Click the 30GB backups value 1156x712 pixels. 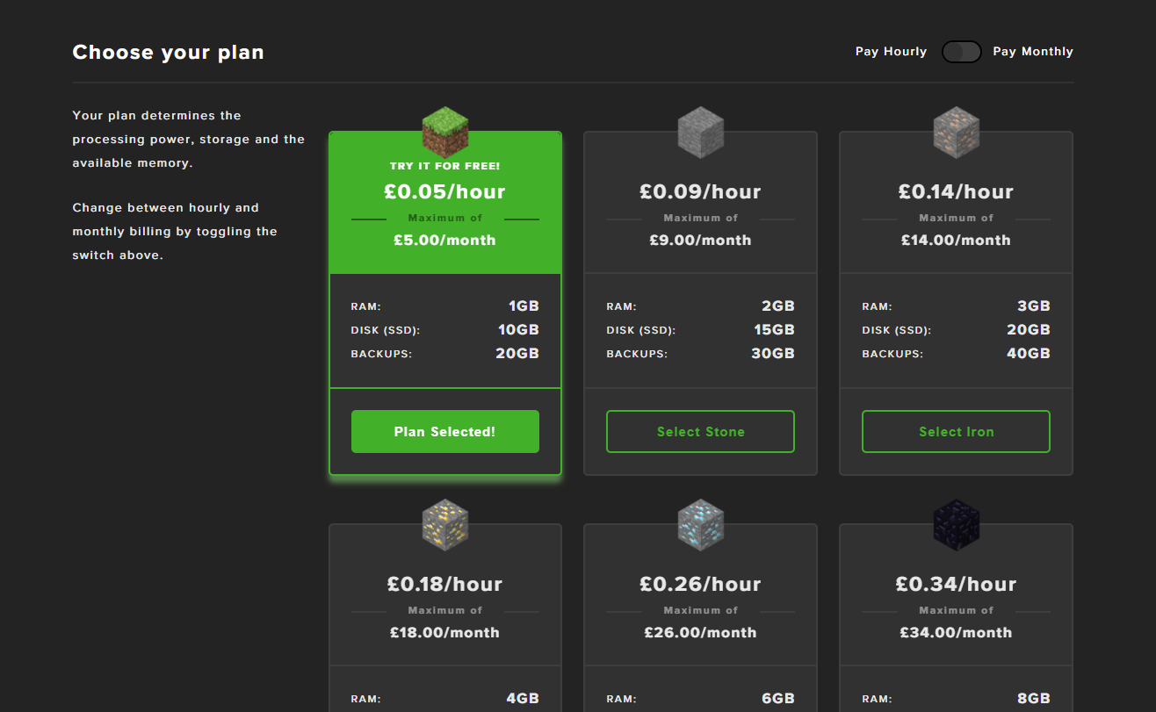(773, 354)
